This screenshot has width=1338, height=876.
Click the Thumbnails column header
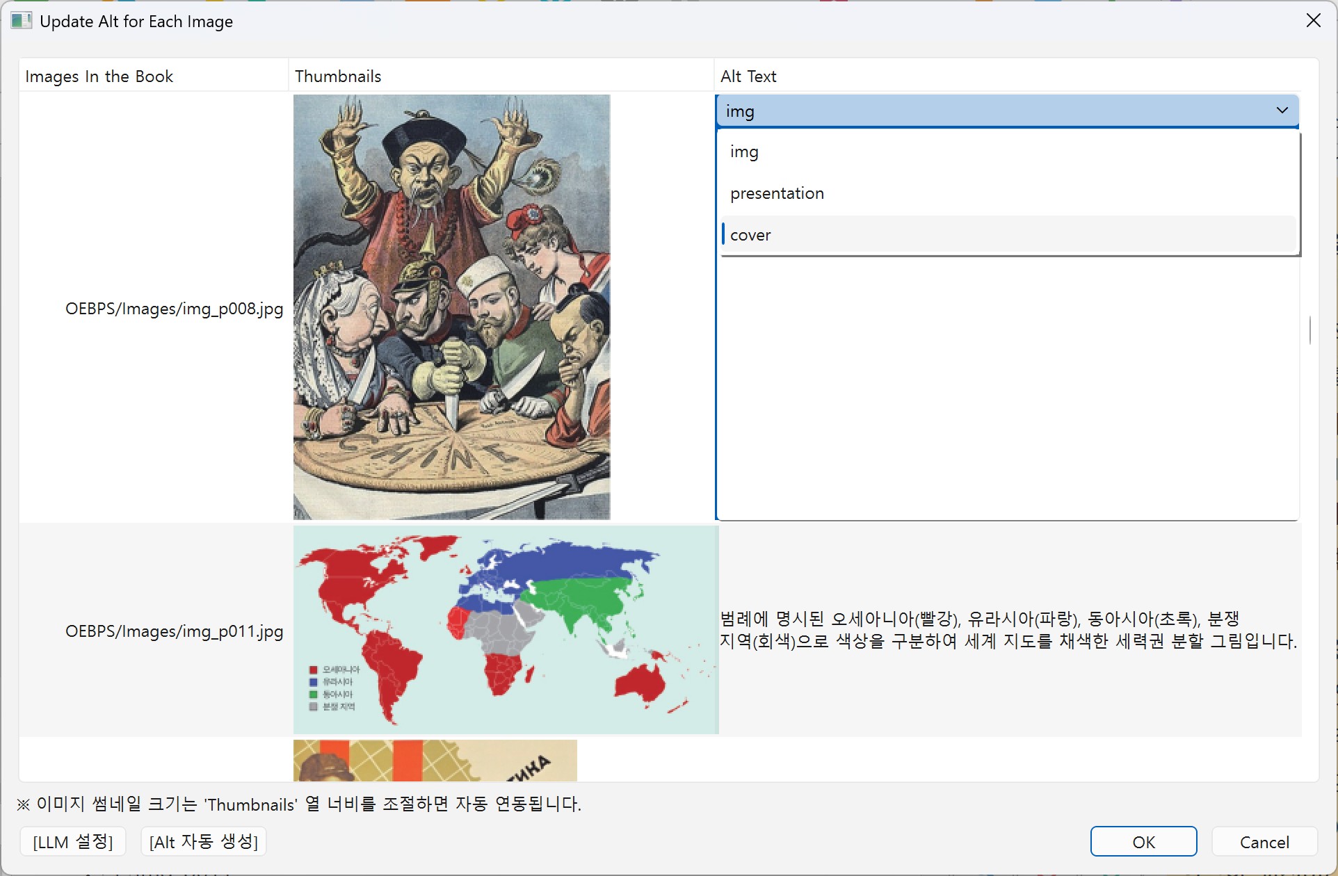338,76
